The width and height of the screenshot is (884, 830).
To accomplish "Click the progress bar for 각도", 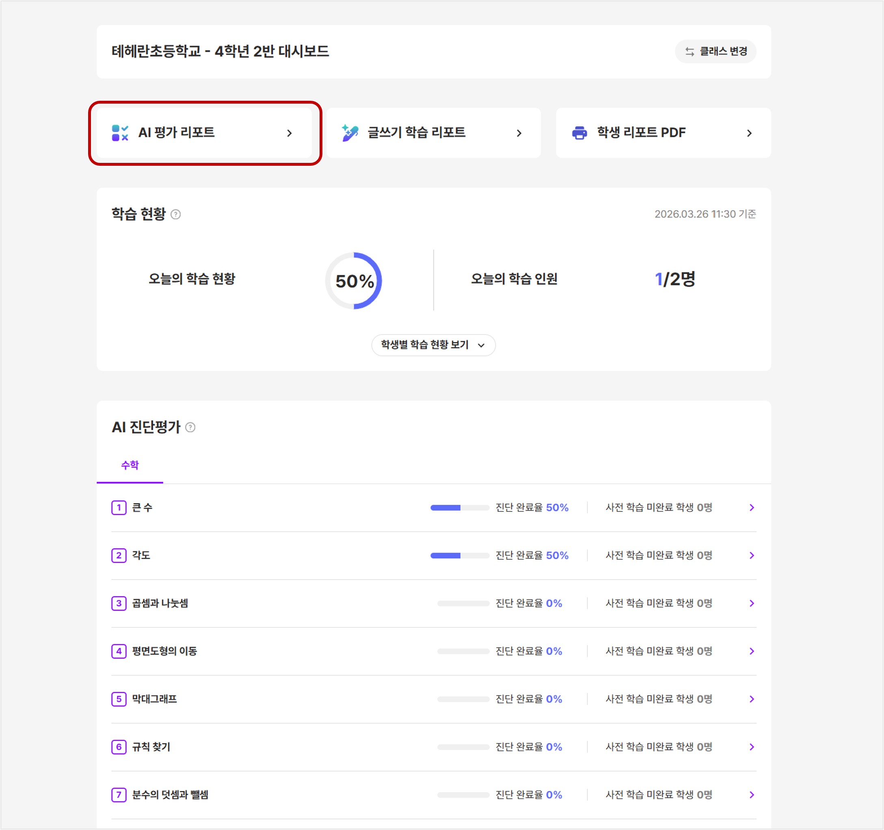I will click(460, 555).
